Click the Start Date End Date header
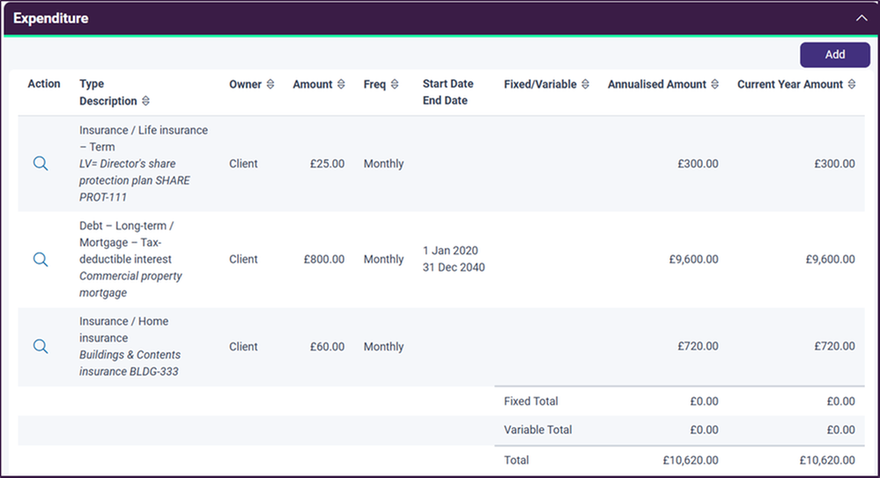 [x=447, y=92]
